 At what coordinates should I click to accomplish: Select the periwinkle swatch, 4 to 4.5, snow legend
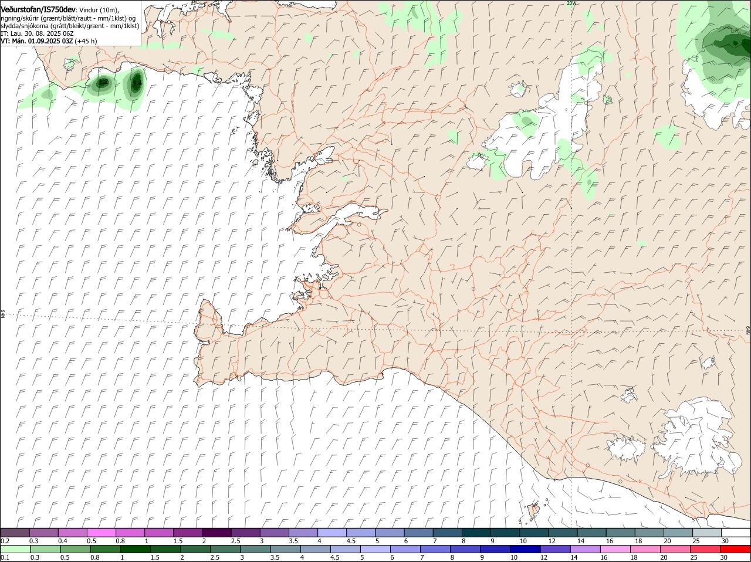[x=332, y=532]
